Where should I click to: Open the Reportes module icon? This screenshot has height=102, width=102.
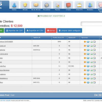coord(58,5)
